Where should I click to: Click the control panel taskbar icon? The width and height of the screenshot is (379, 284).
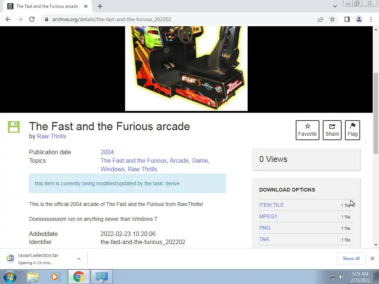[101, 277]
